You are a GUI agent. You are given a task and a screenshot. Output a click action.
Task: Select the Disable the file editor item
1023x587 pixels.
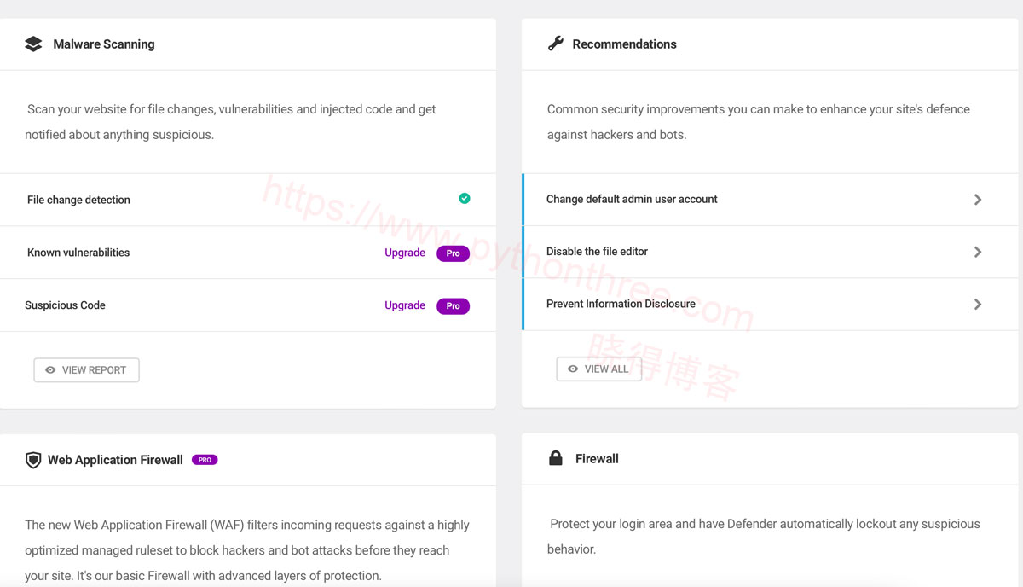tap(770, 252)
